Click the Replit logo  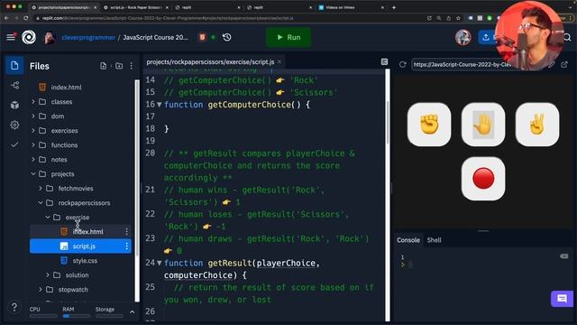tap(29, 37)
